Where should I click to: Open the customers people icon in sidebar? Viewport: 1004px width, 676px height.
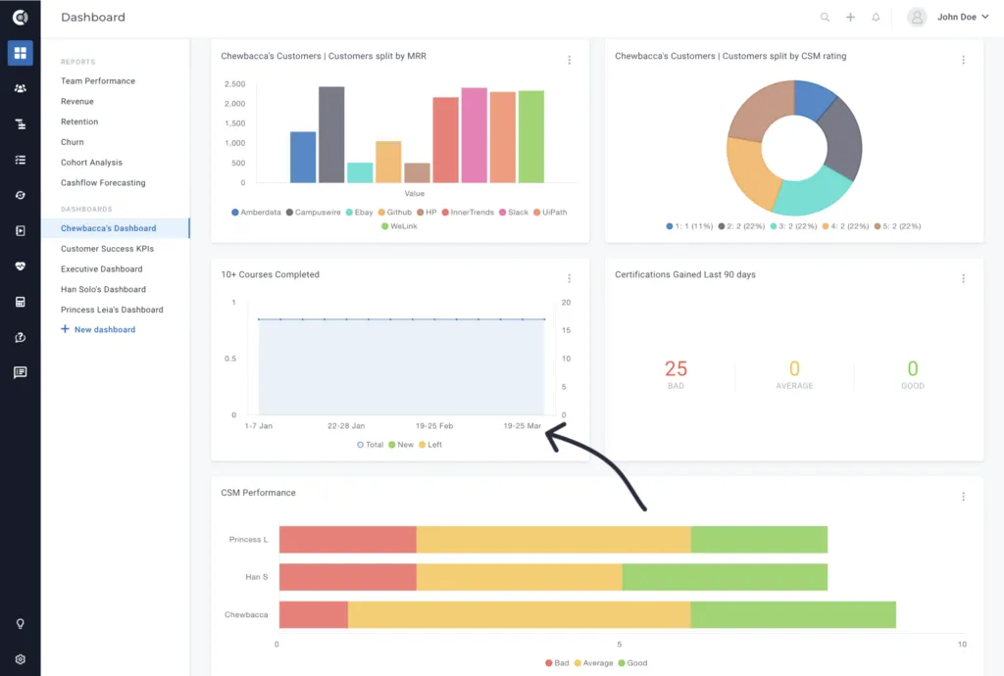pos(20,88)
